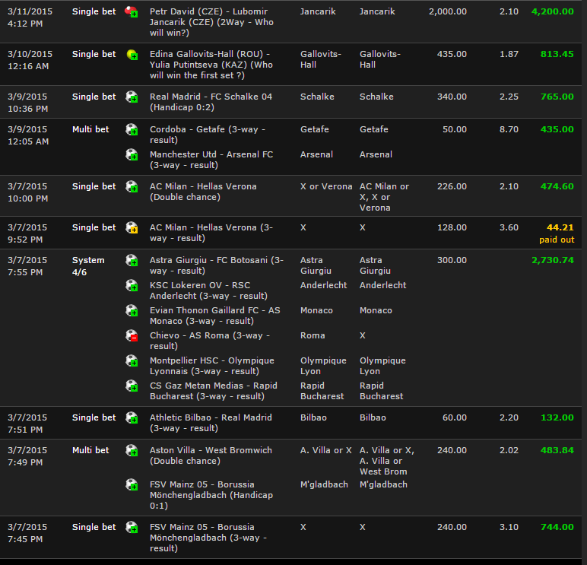Click the football icon beside Mainz Handicap 0:1 bet
Image resolution: width=587 pixels, height=565 pixels.
pos(132,485)
